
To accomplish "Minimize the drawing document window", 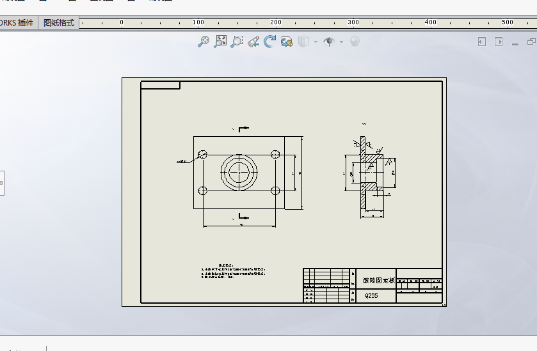I will tap(515, 43).
